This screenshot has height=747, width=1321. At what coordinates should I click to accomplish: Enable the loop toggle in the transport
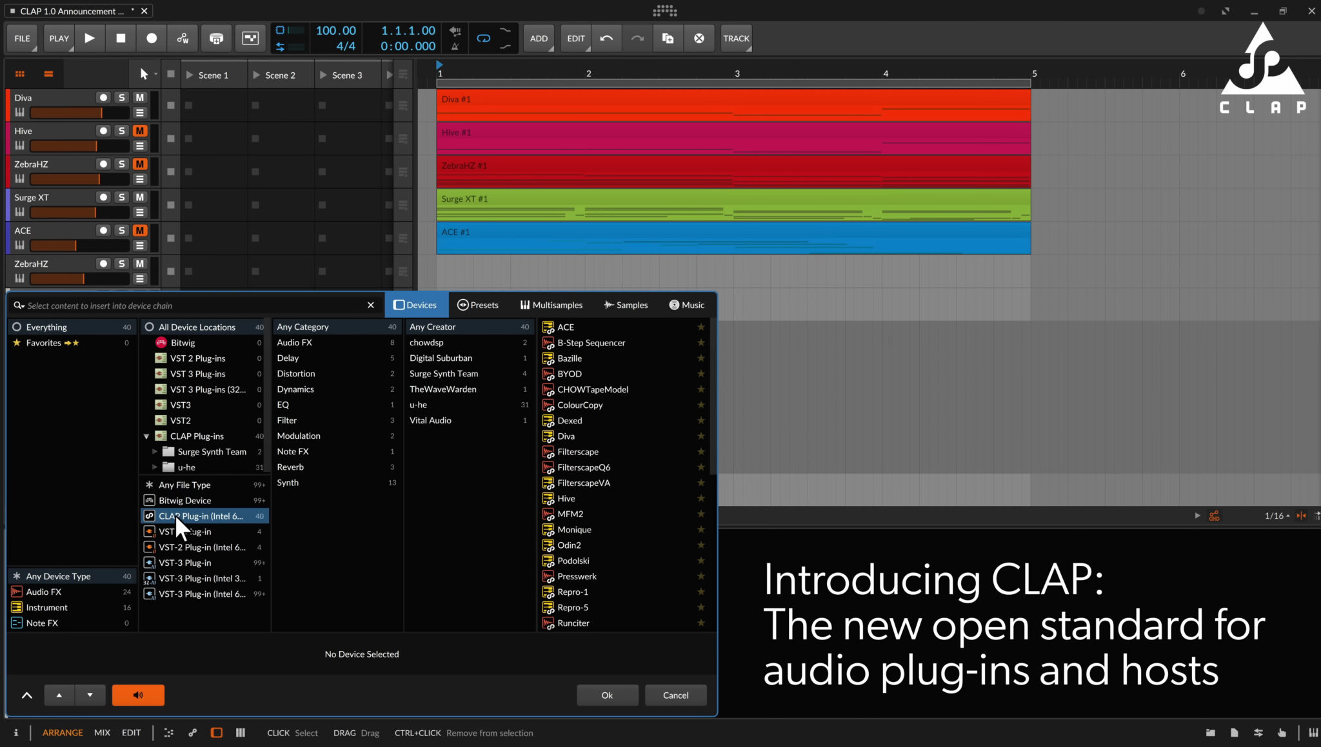point(483,38)
